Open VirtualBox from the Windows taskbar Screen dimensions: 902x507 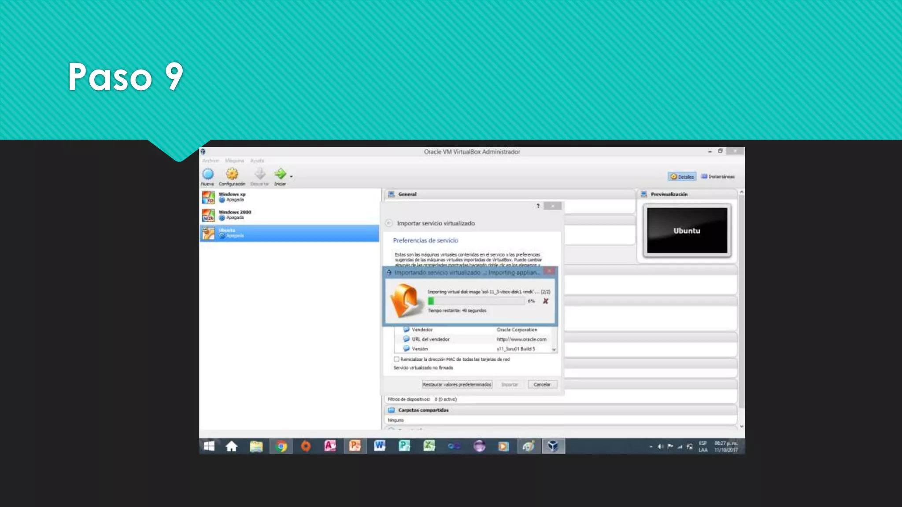point(553,446)
